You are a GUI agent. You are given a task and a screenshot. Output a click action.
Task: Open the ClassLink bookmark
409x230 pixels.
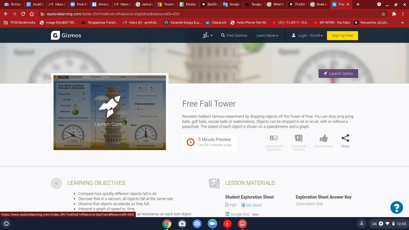pos(216,22)
